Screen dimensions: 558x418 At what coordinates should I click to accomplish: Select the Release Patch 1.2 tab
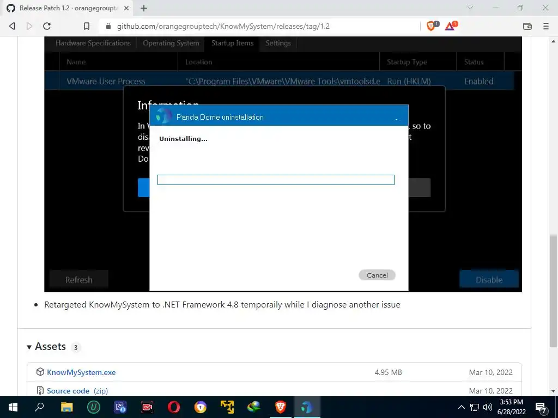pyautogui.click(x=68, y=8)
